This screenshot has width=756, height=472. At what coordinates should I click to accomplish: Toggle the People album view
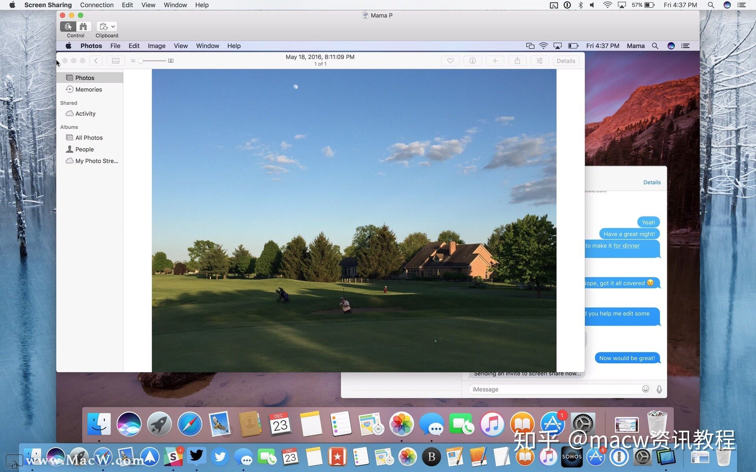click(84, 148)
